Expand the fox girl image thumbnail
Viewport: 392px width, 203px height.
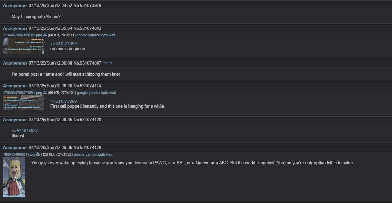point(14,177)
